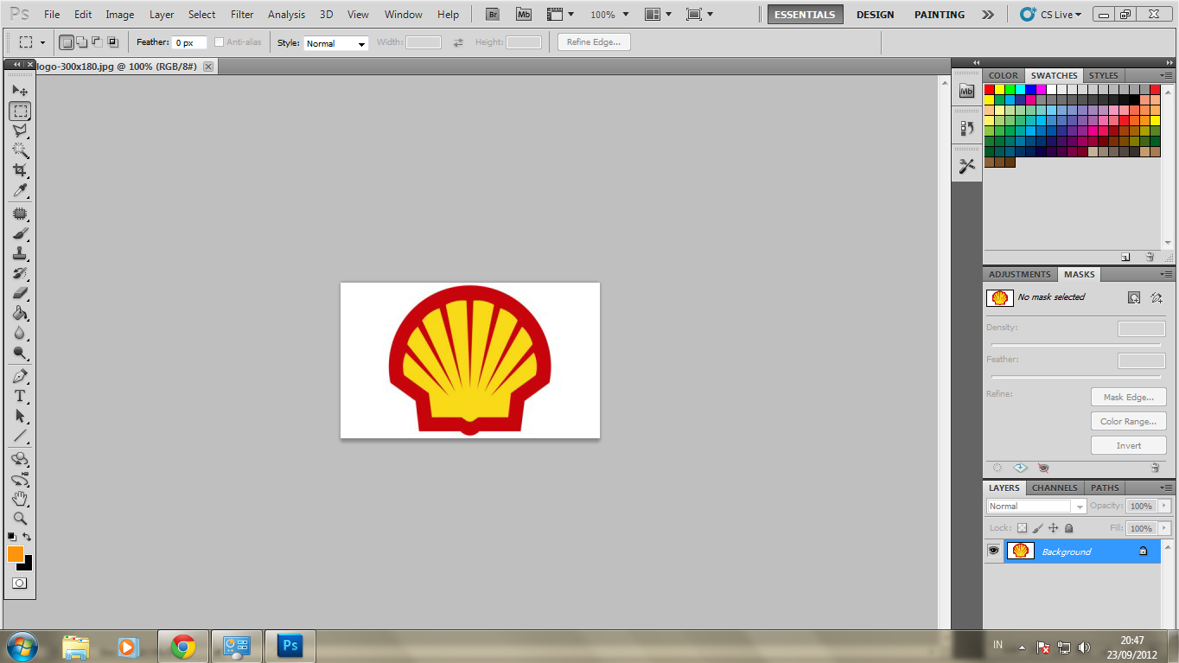Switch to Painting workspace

940,15
